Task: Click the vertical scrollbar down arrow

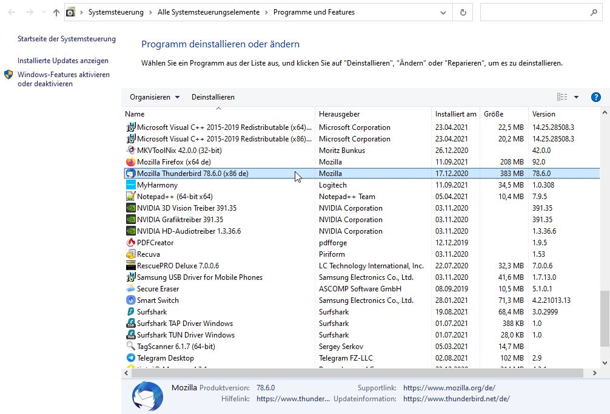Action: pos(605,362)
